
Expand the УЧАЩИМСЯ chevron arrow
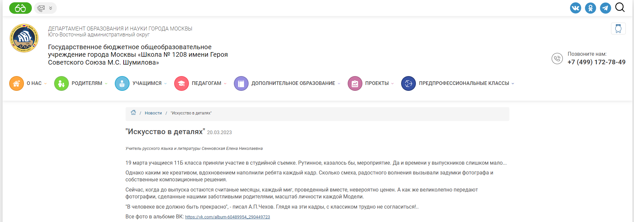point(166,84)
